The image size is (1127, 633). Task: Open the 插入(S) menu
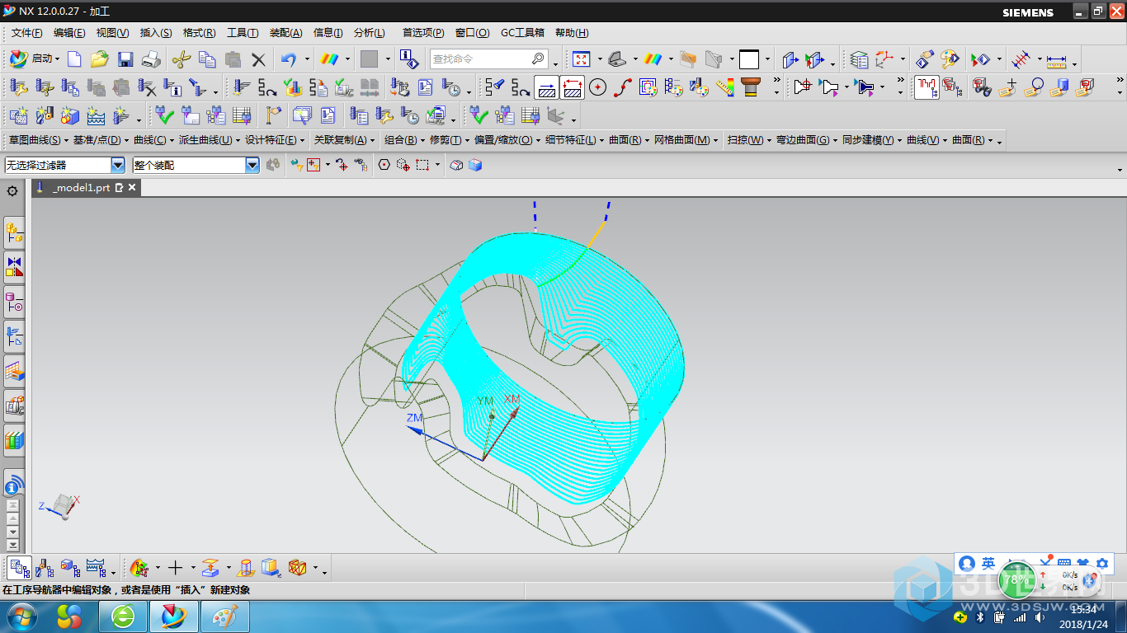pyautogui.click(x=156, y=33)
